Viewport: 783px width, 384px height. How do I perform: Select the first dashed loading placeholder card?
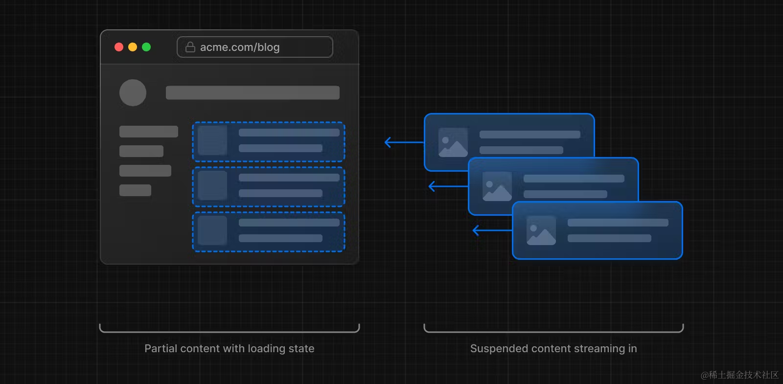tap(269, 142)
